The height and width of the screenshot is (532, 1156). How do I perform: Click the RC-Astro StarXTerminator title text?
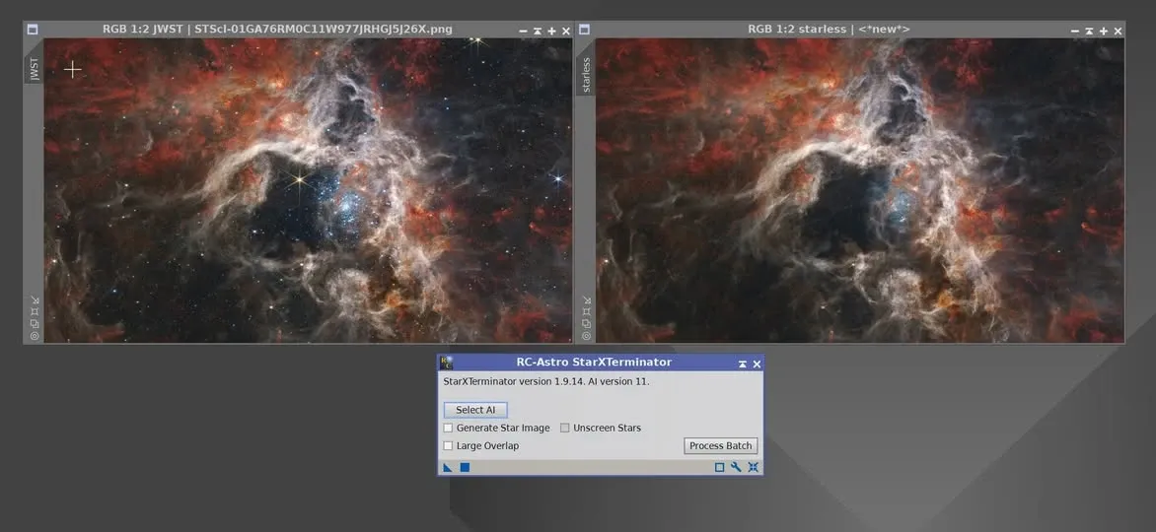click(x=594, y=363)
